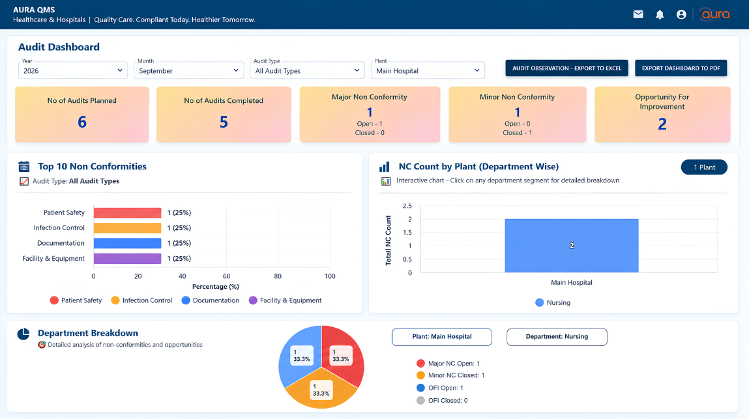
Task: Click "Open - 1" under Major Non Conformity
Action: point(369,124)
